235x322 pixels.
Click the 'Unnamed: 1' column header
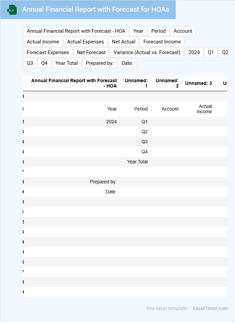click(x=136, y=83)
